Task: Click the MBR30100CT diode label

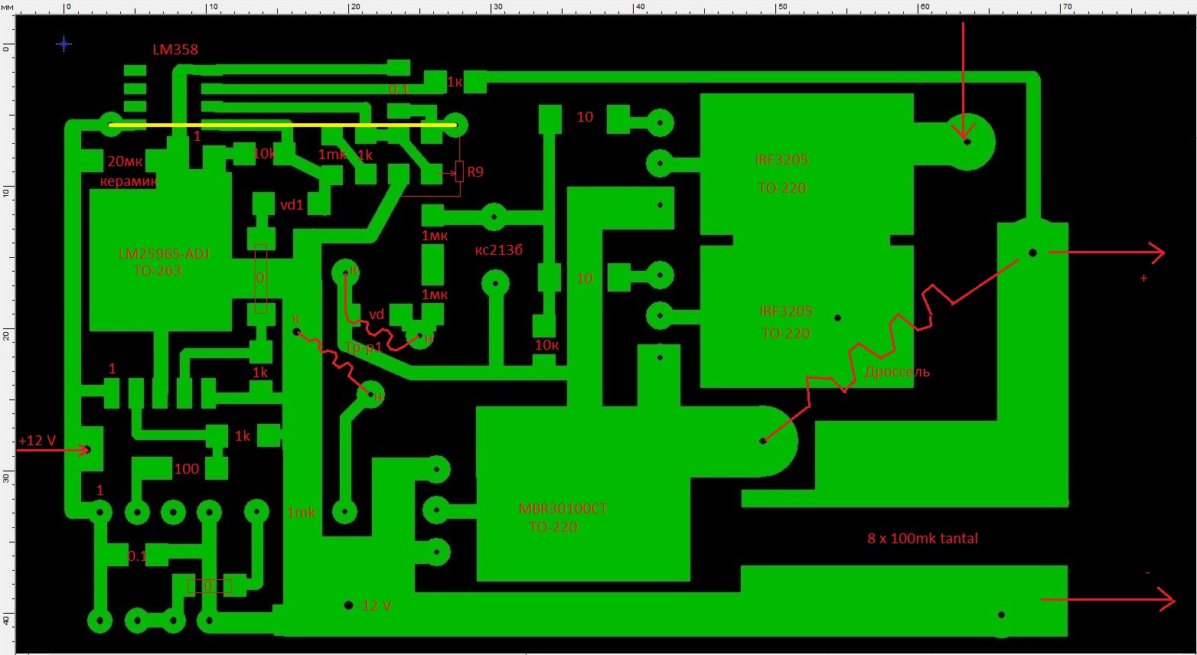Action: tap(563, 509)
